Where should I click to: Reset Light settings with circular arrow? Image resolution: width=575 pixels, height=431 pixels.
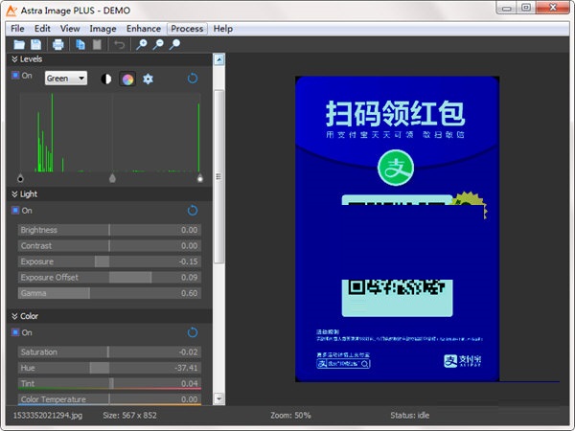(x=193, y=211)
